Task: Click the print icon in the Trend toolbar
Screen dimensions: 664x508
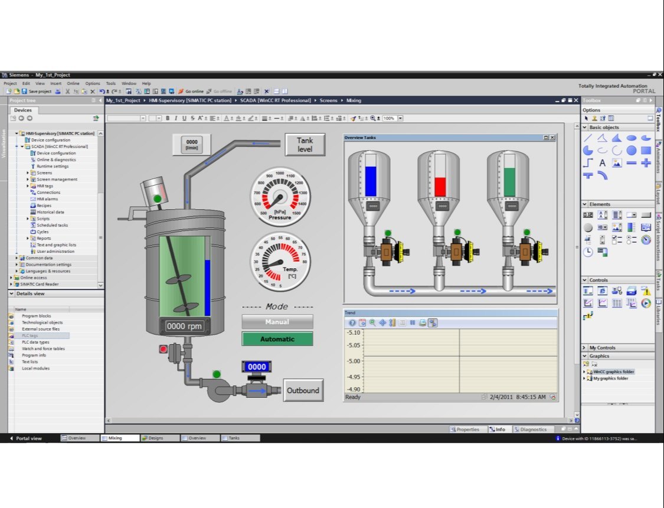Action: pyautogui.click(x=423, y=323)
